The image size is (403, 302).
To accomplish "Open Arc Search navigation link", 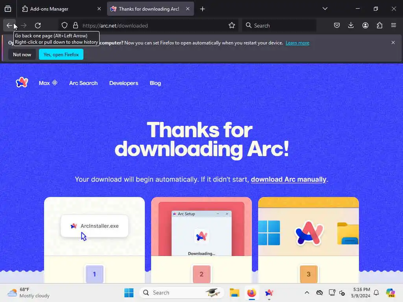I will click(x=83, y=83).
